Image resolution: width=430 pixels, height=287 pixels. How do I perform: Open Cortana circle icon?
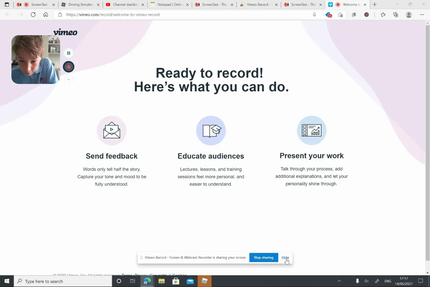tap(119, 281)
